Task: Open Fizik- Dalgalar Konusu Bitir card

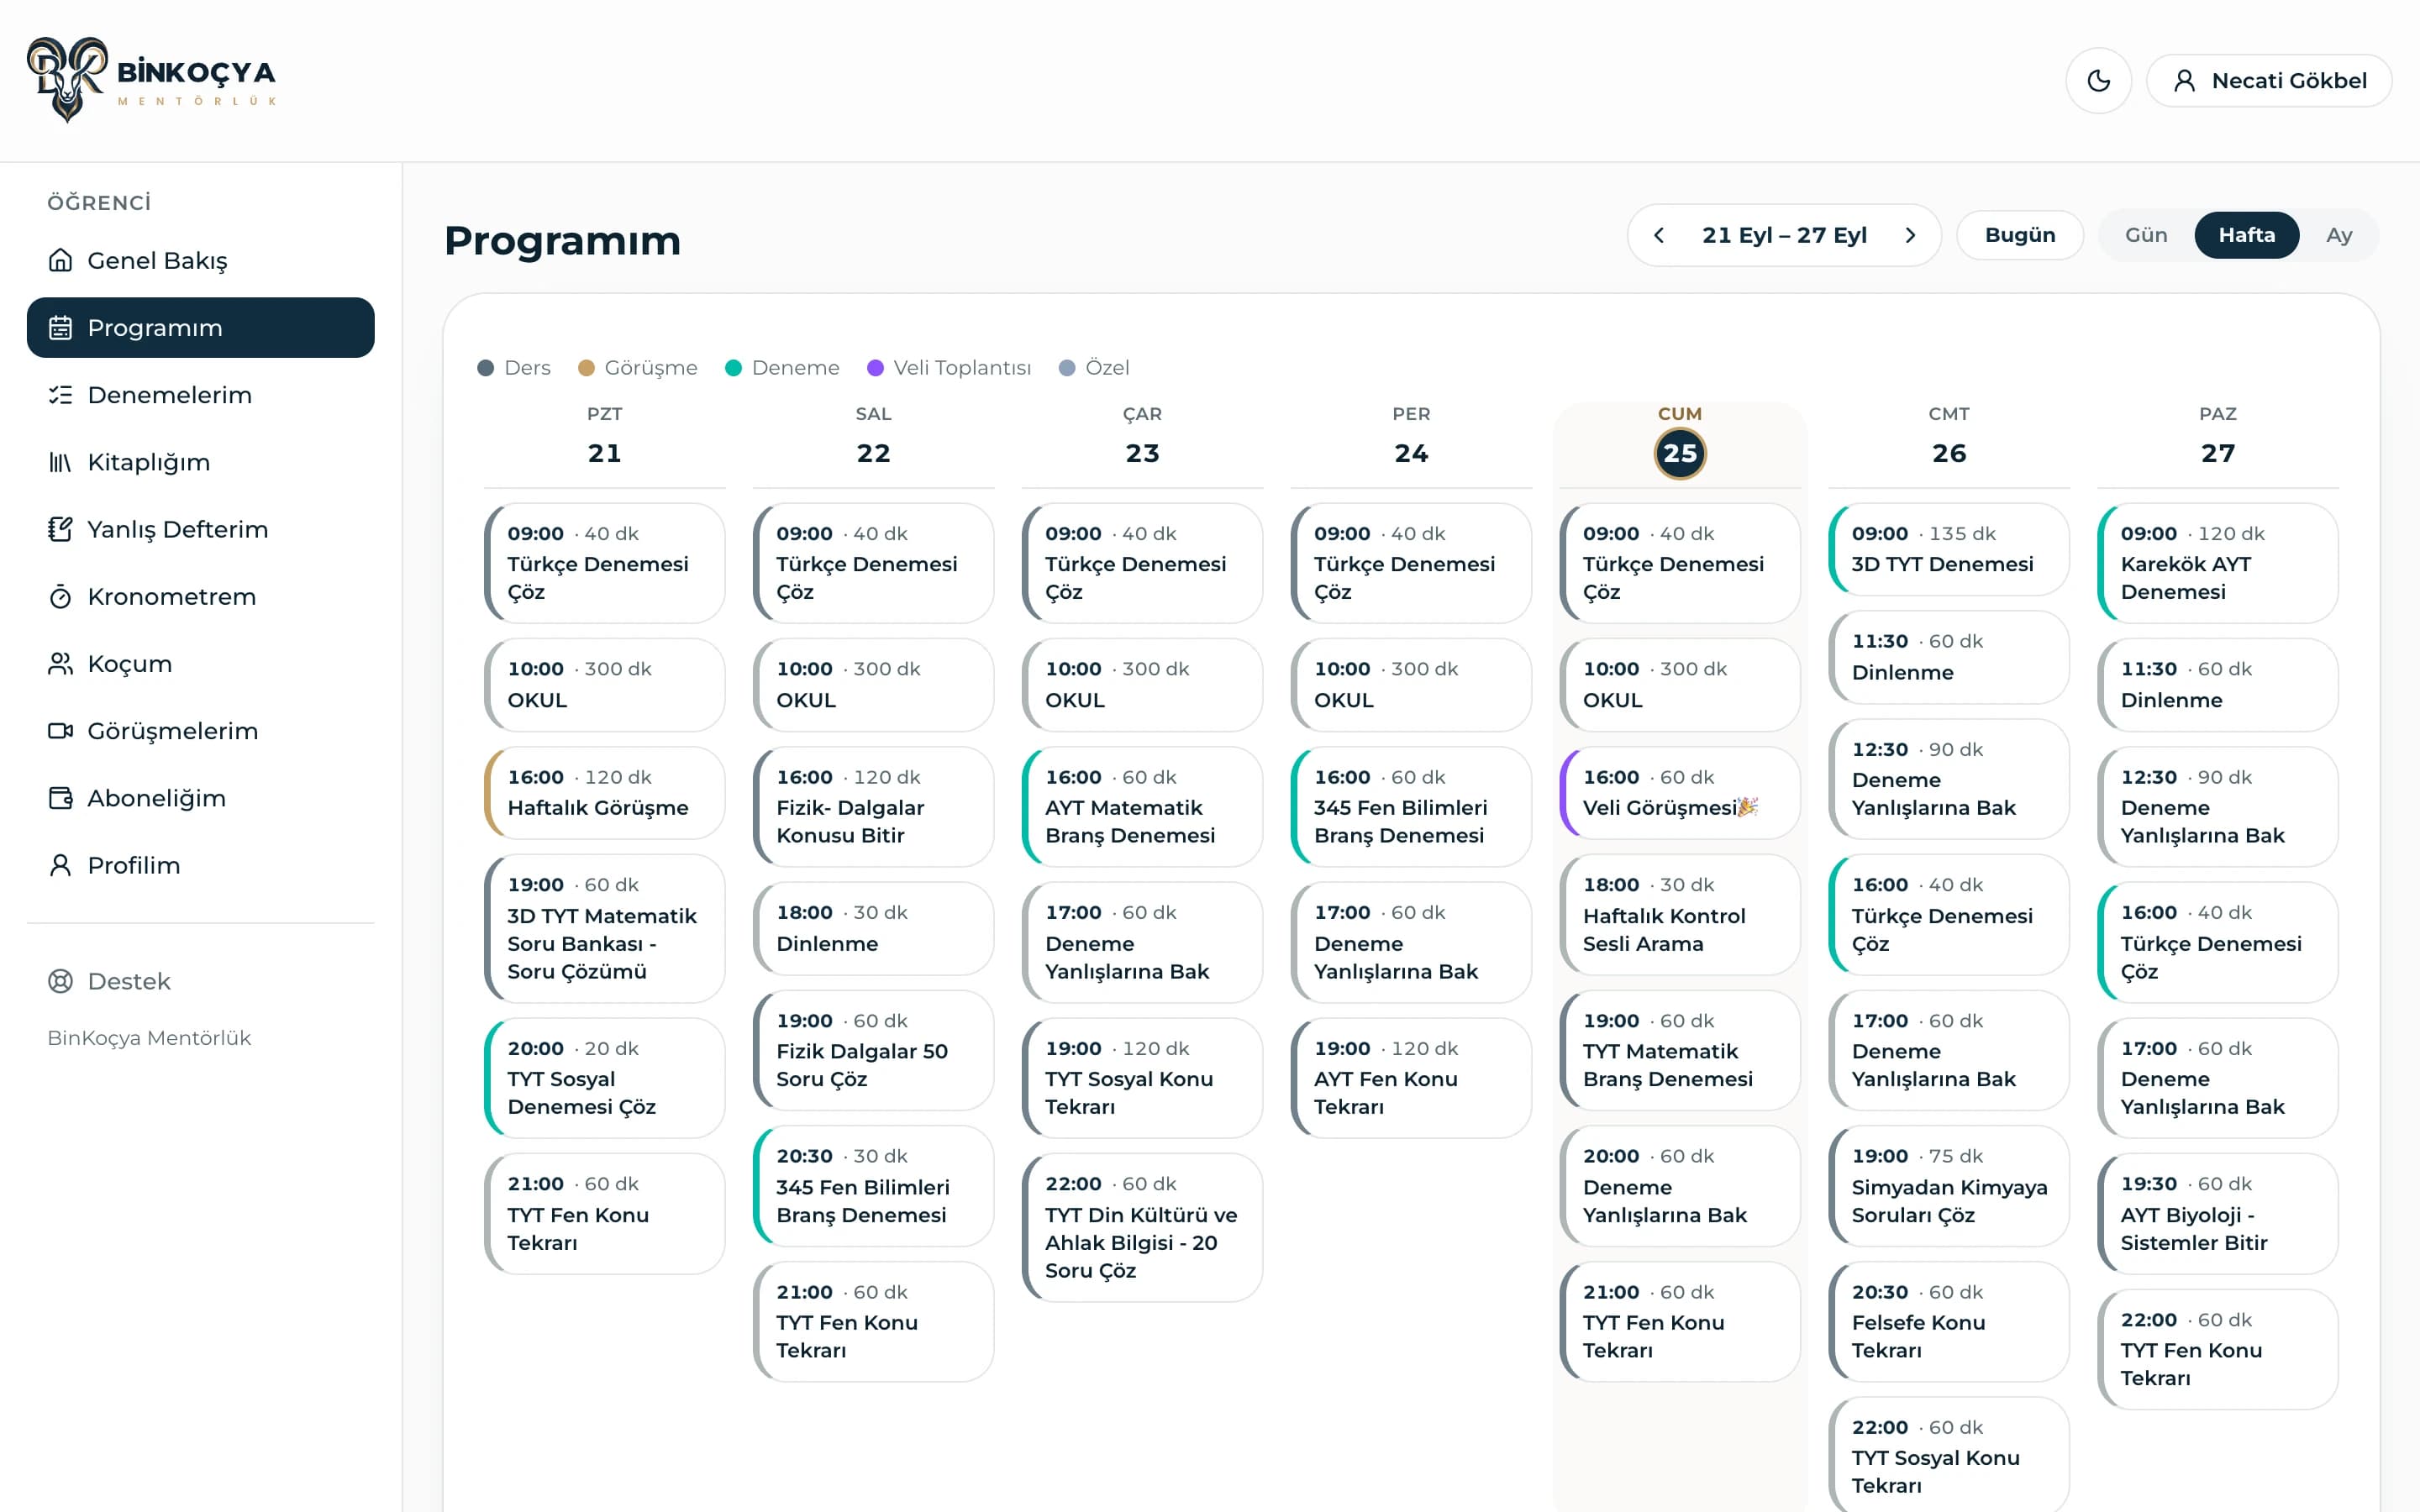Action: coord(873,806)
